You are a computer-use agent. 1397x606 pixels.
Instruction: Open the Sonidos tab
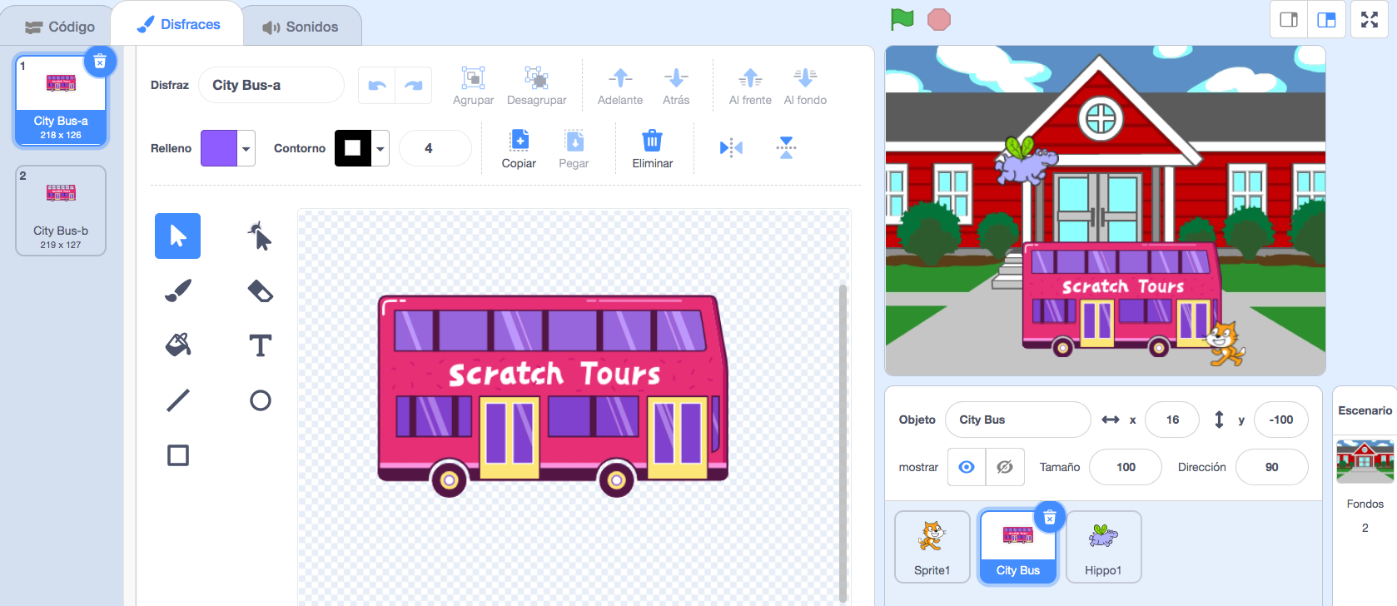click(301, 27)
